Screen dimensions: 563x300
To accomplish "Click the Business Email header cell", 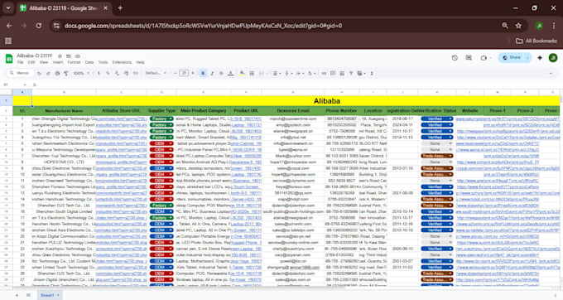I will point(293,111).
